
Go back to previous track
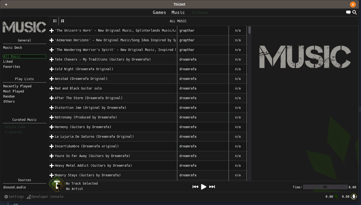click(195, 187)
